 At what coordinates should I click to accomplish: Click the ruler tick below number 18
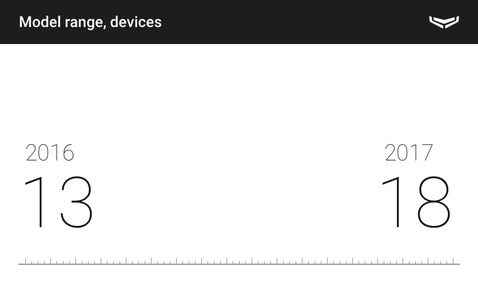[x=415, y=262]
